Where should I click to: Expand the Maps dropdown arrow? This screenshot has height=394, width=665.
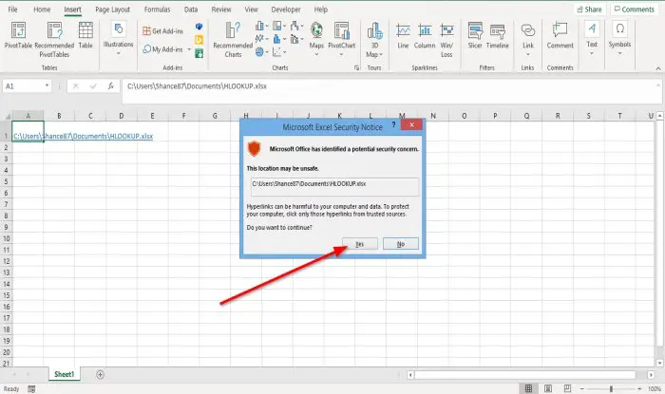(x=316, y=54)
